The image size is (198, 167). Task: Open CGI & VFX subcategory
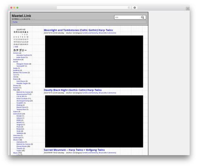pyautogui.click(x=21, y=96)
